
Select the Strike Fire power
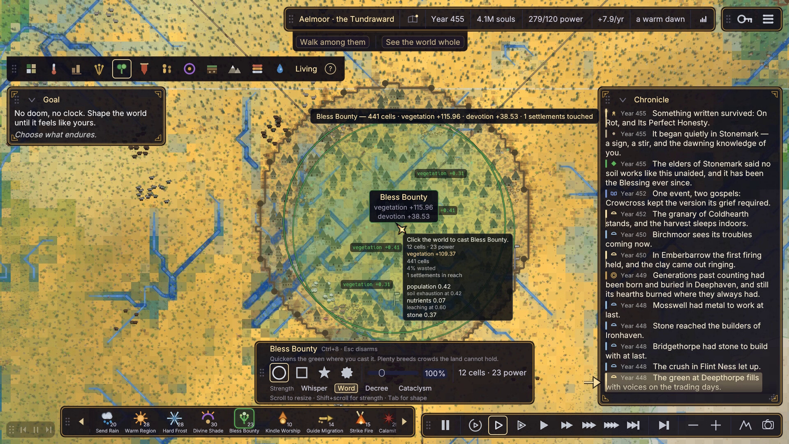[361, 422]
